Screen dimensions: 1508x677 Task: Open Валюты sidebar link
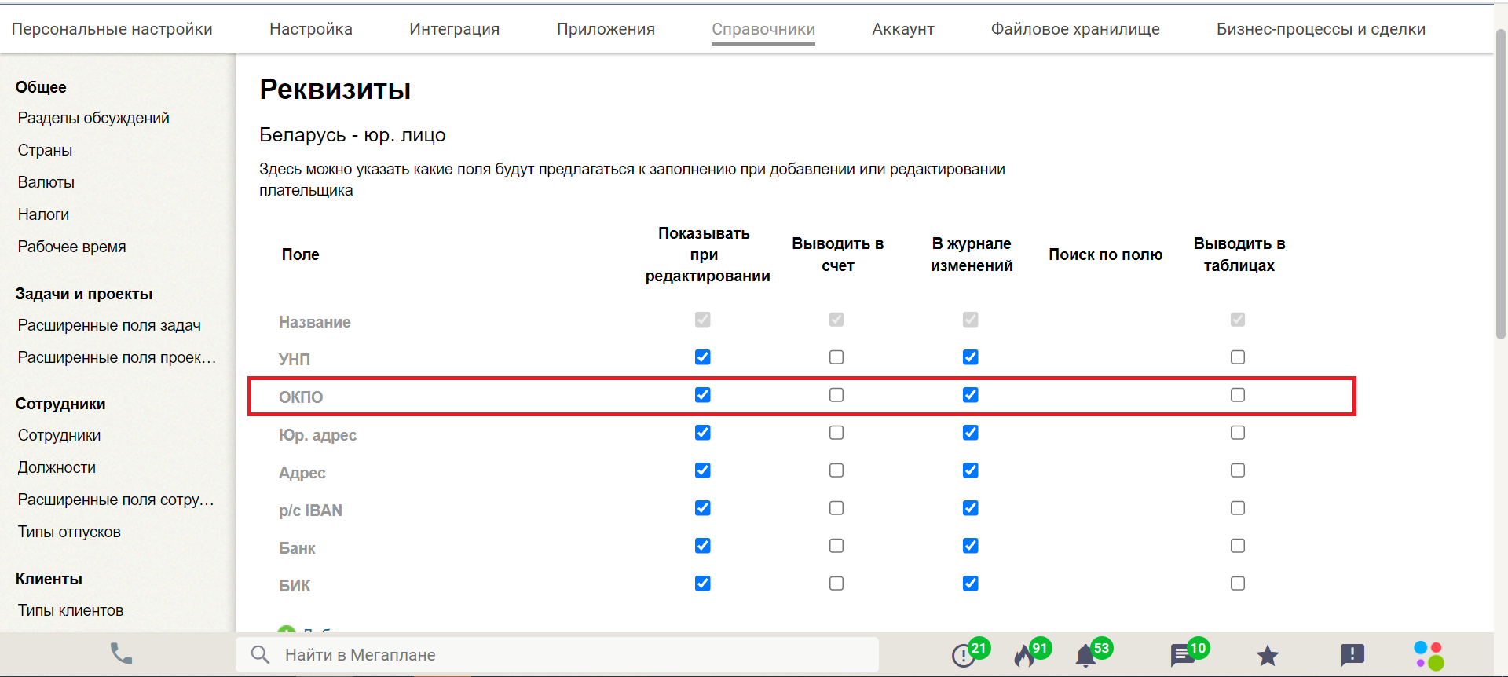click(x=46, y=182)
